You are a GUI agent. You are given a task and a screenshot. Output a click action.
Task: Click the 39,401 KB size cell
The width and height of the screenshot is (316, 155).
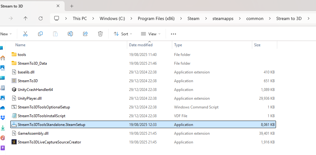(267, 133)
